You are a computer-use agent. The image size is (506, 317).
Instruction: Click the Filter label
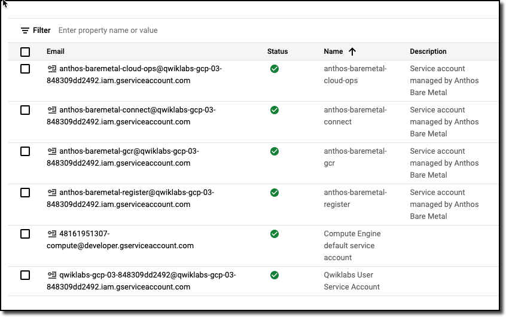pyautogui.click(x=42, y=31)
